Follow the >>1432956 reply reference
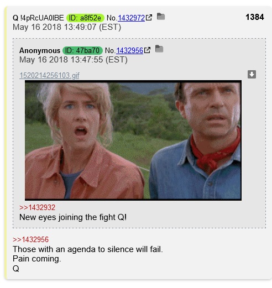The image size is (272, 288). click(30, 240)
